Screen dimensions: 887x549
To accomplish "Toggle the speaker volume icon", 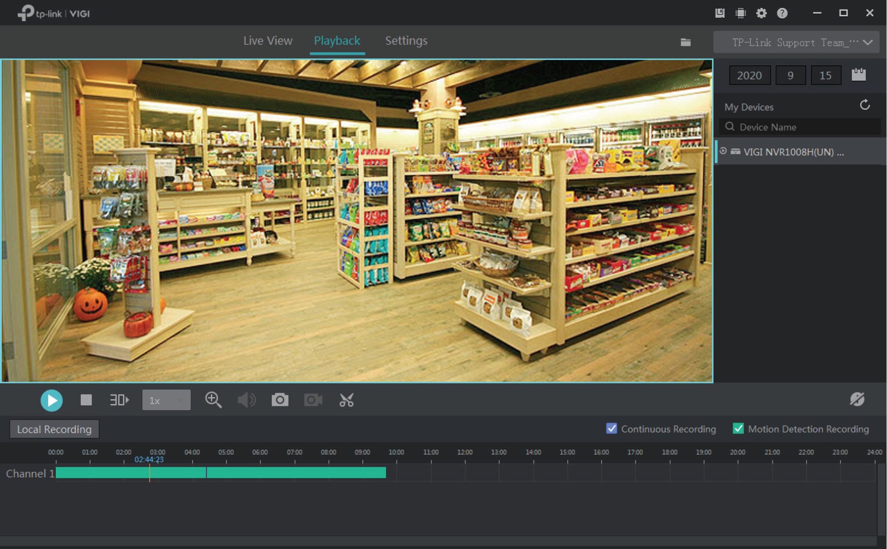I will click(246, 400).
